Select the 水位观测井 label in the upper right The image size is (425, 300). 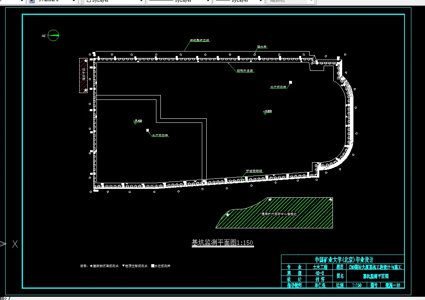click(278, 87)
